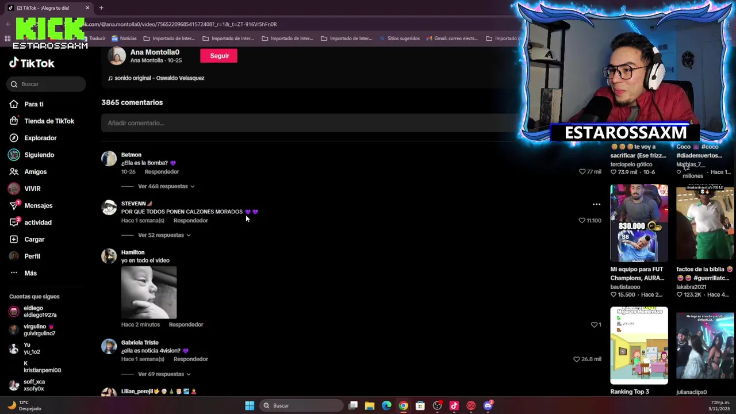Expand Ver 69 respuestas under Gabriela Triste

(x=164, y=374)
